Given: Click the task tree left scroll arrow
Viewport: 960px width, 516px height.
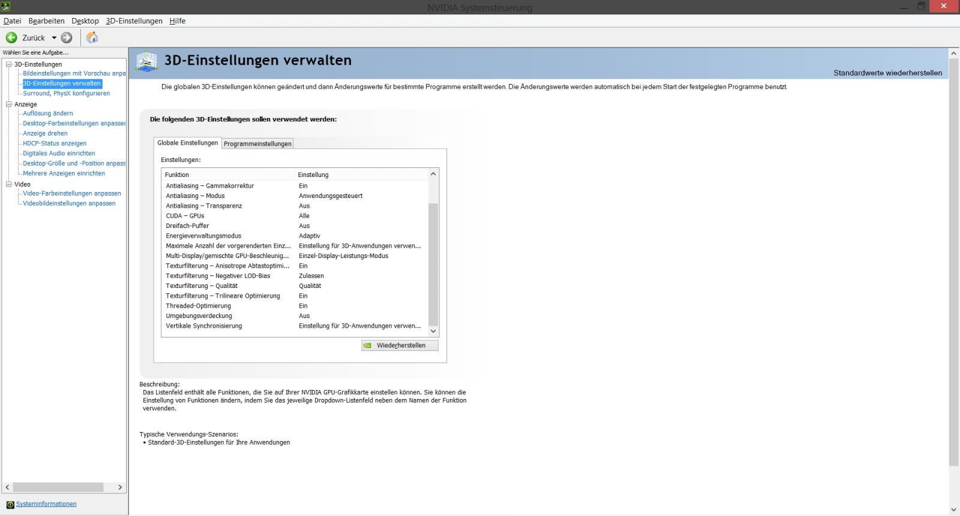Looking at the screenshot, I should [x=7, y=488].
